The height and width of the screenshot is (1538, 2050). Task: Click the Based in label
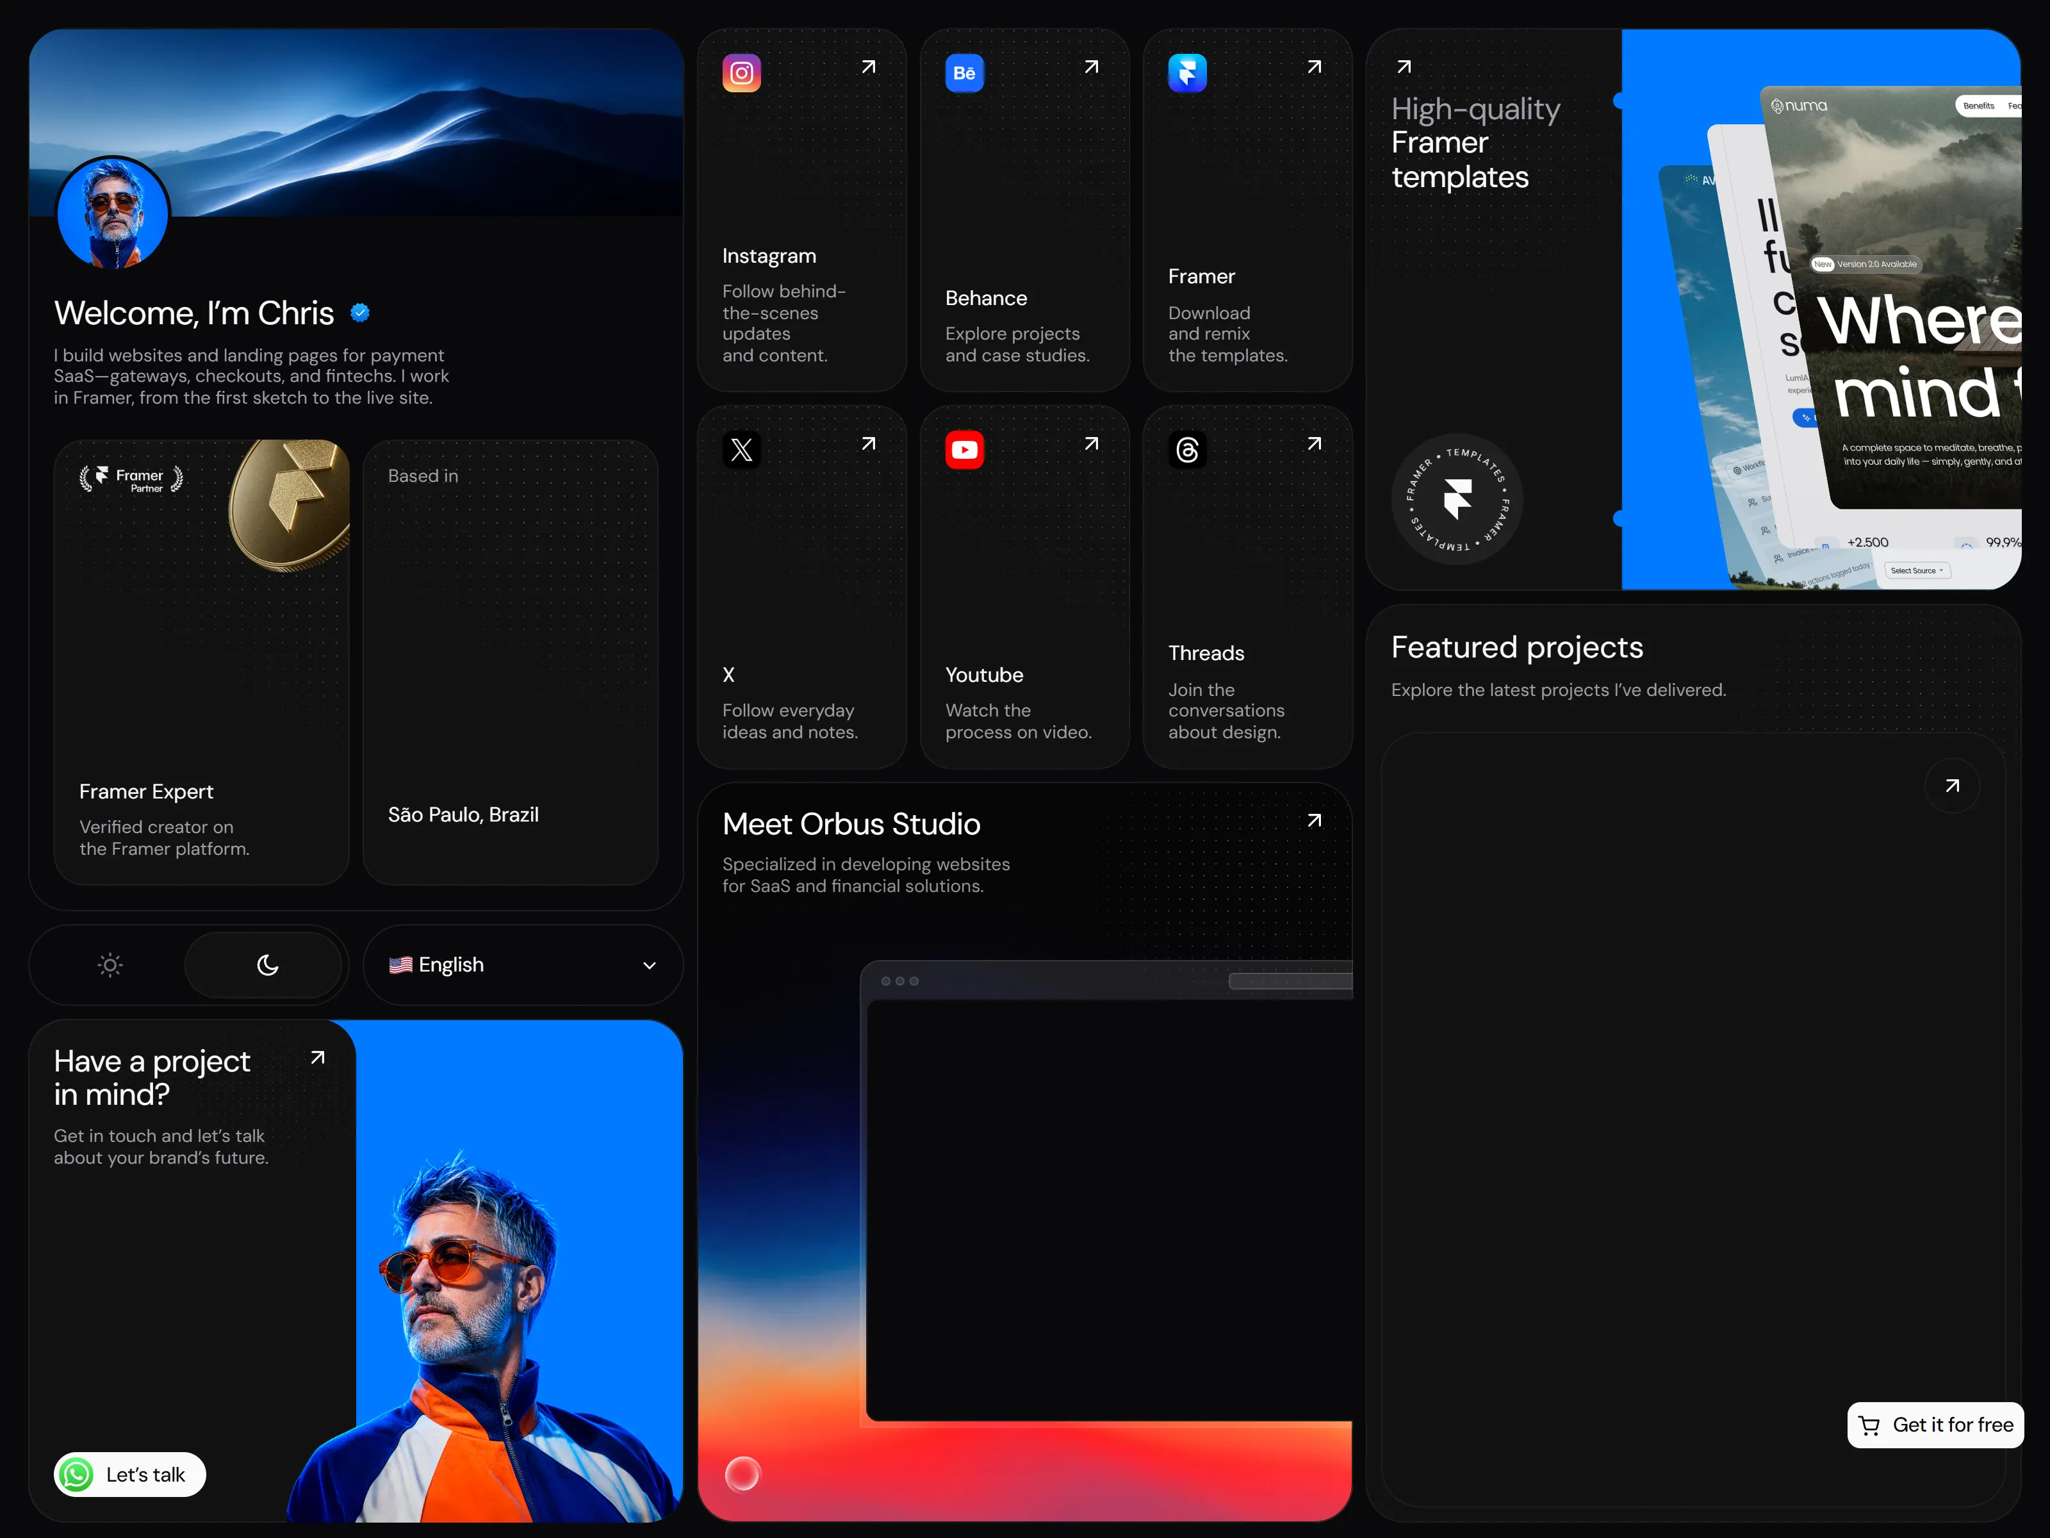(423, 475)
